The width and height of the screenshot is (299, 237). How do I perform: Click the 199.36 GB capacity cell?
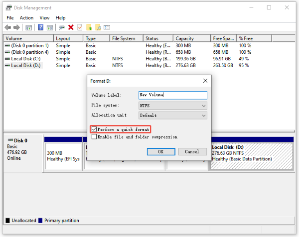point(185,59)
